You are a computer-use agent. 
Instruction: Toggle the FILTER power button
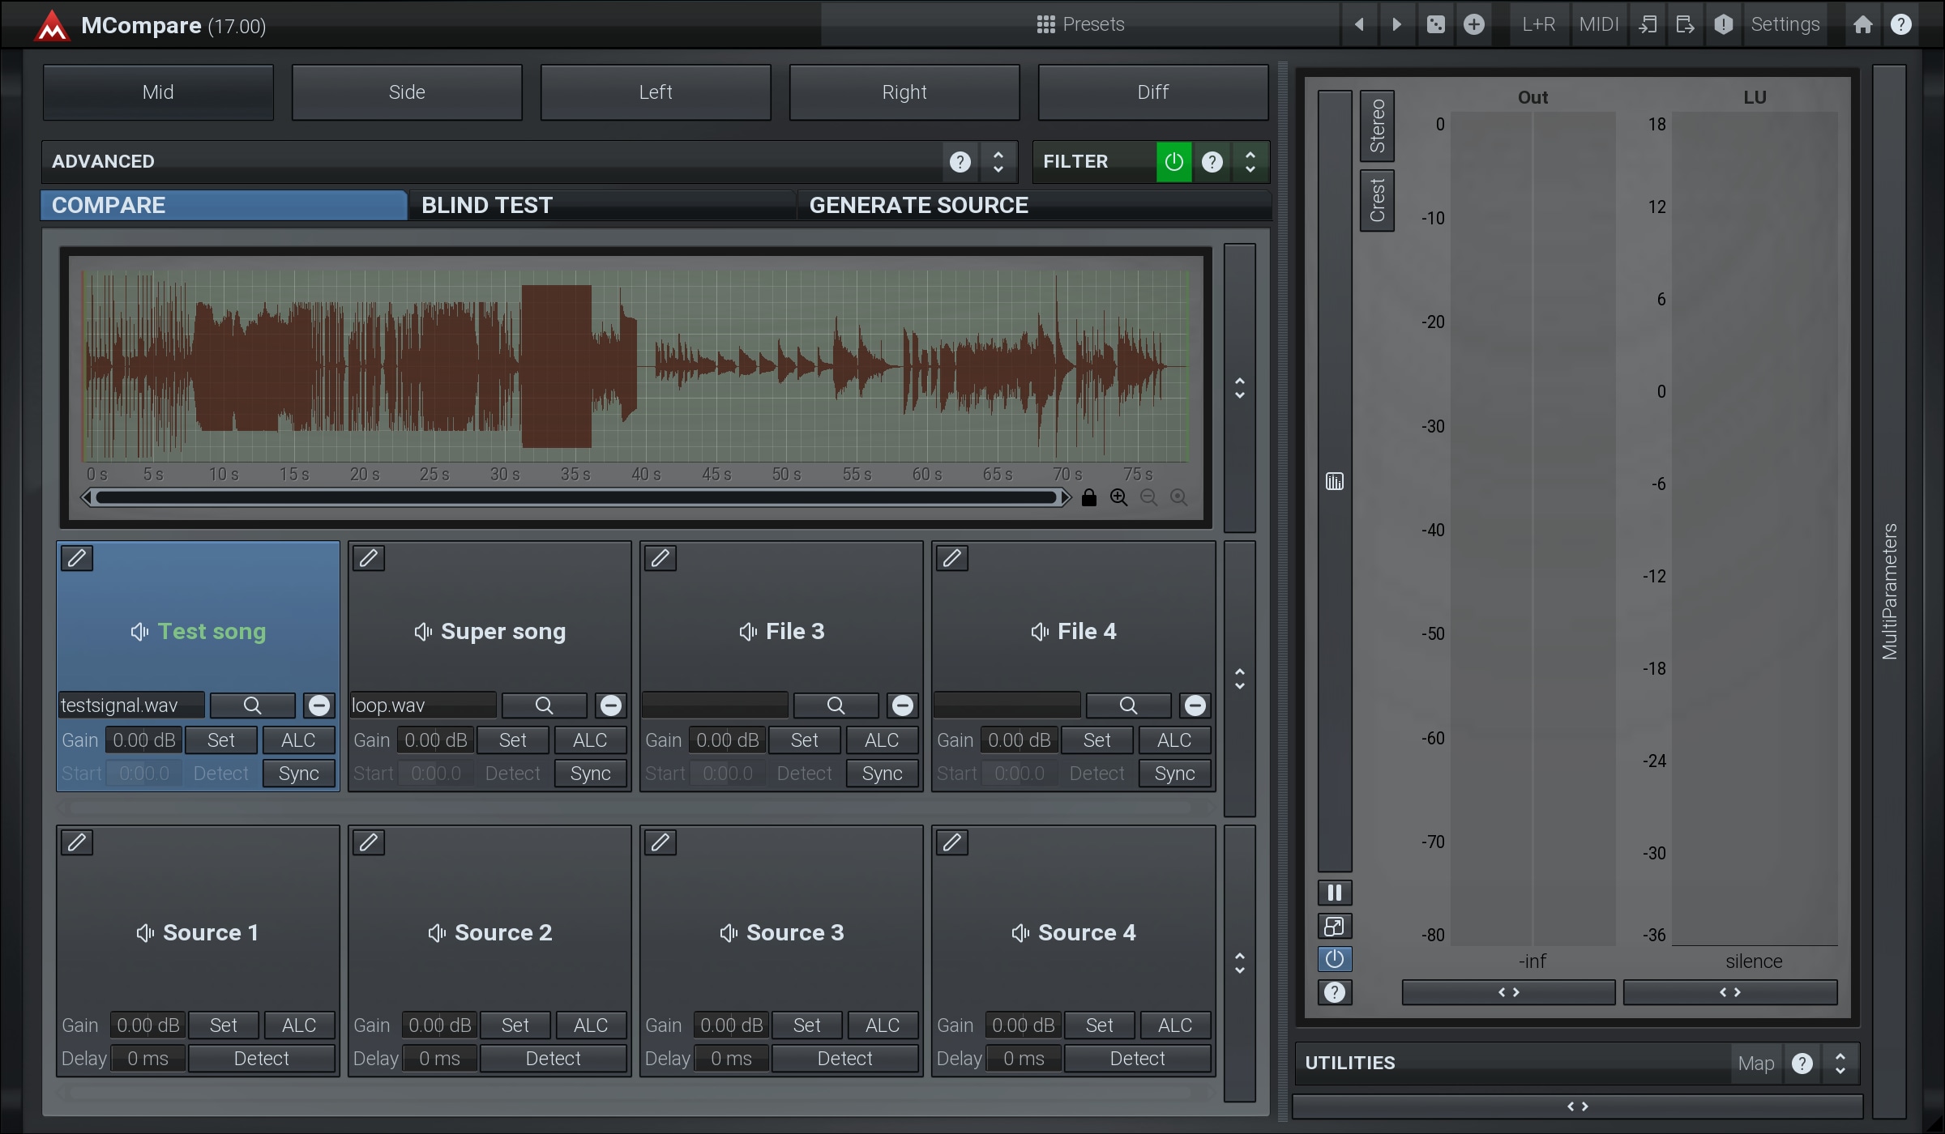click(1173, 162)
